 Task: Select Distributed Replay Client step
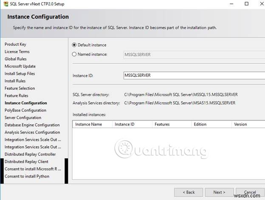tap(26, 162)
